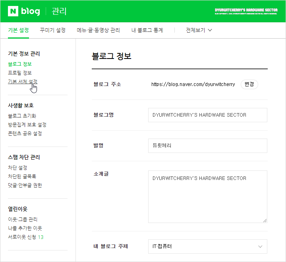Open 차단 설정 link
Viewport: 286px width, 262px height.
18,168
